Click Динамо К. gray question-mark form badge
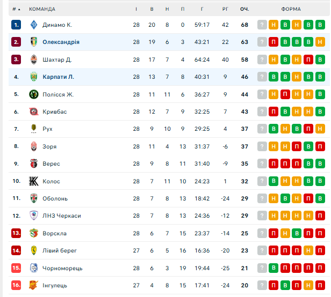The width and height of the screenshot is (331, 297). click(x=262, y=25)
